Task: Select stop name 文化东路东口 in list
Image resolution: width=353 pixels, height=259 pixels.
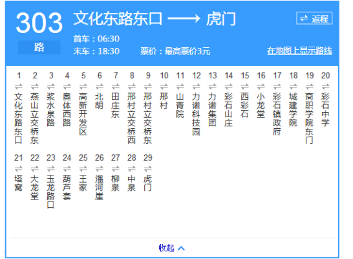Action: coord(19,118)
